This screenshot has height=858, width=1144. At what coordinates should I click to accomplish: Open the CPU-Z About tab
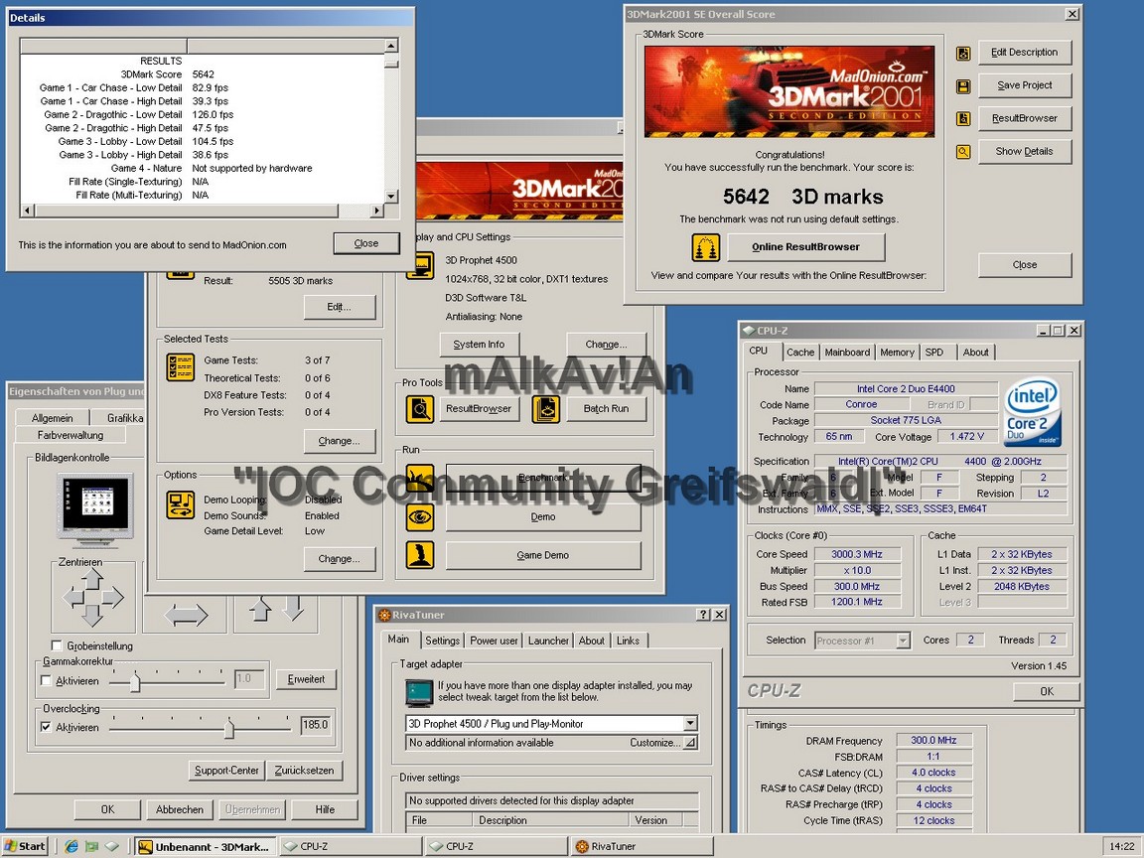click(x=975, y=353)
